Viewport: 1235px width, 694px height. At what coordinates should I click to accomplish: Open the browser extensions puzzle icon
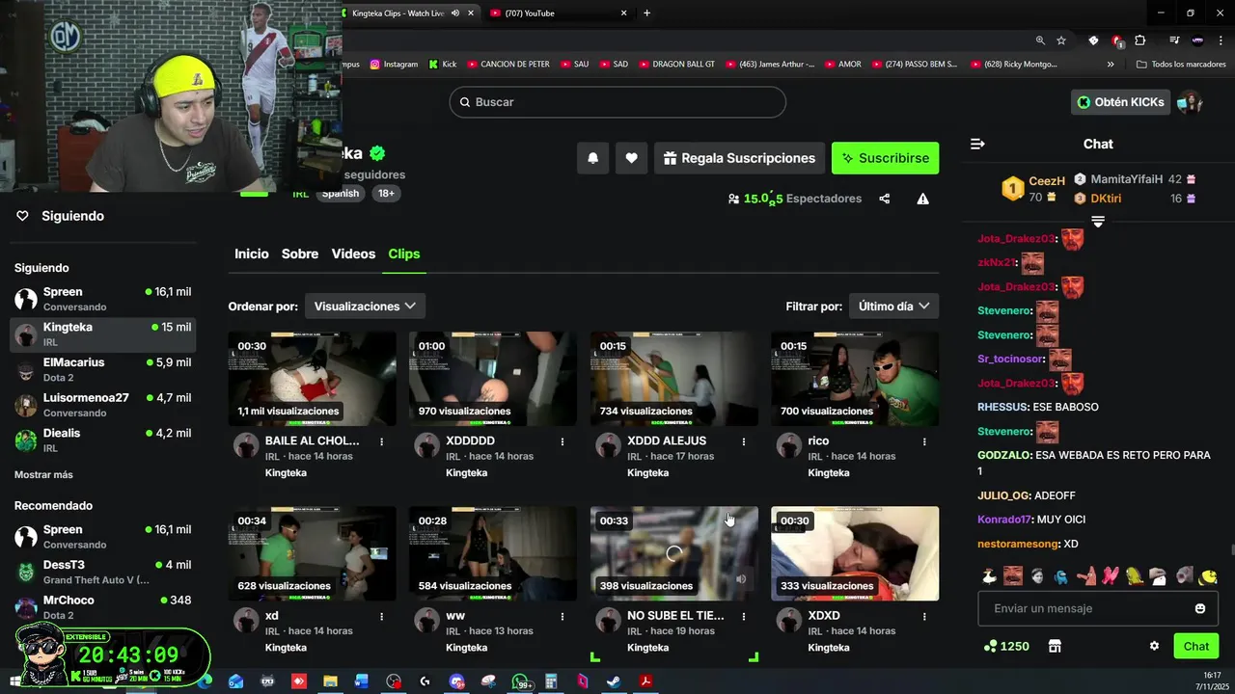click(1140, 40)
